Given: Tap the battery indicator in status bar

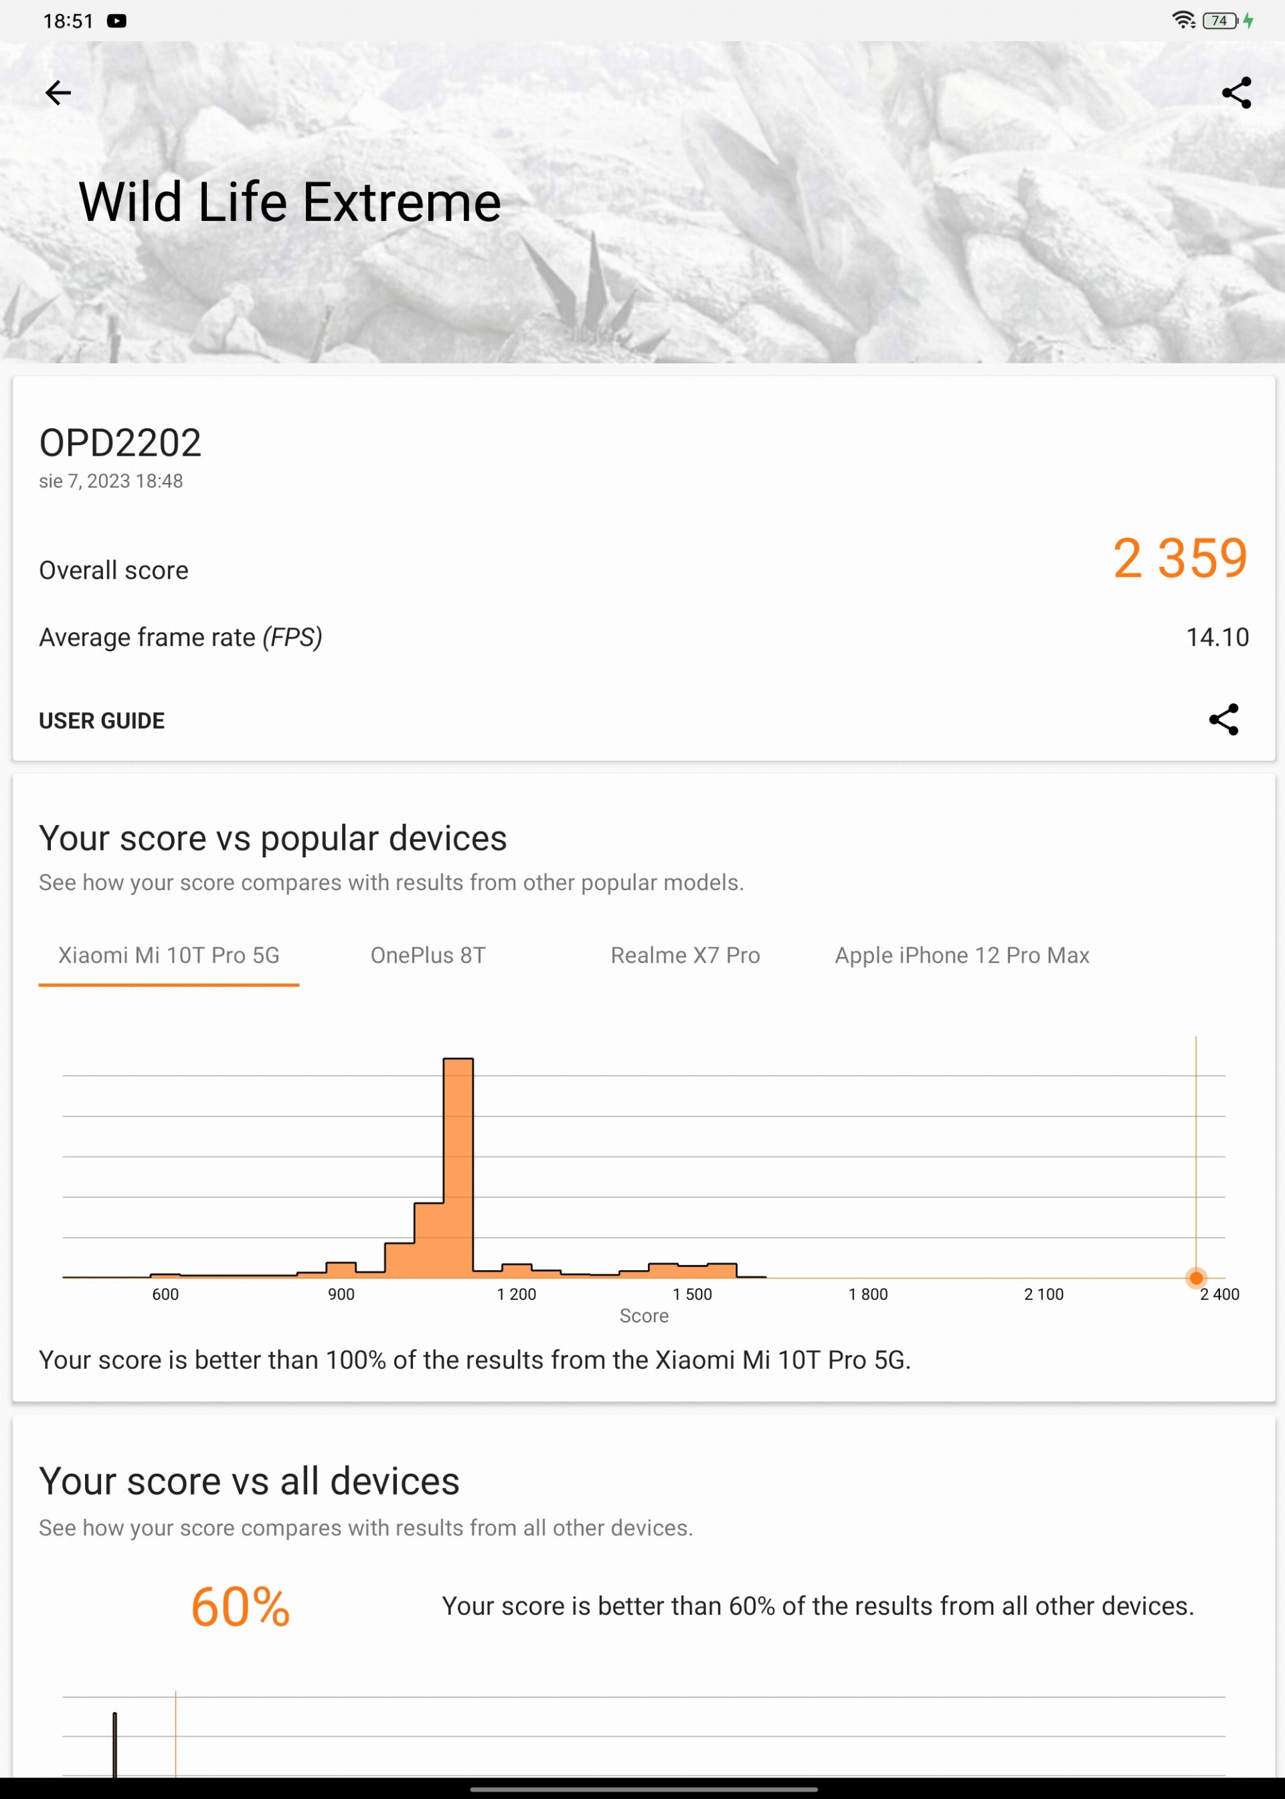Looking at the screenshot, I should pyautogui.click(x=1220, y=21).
